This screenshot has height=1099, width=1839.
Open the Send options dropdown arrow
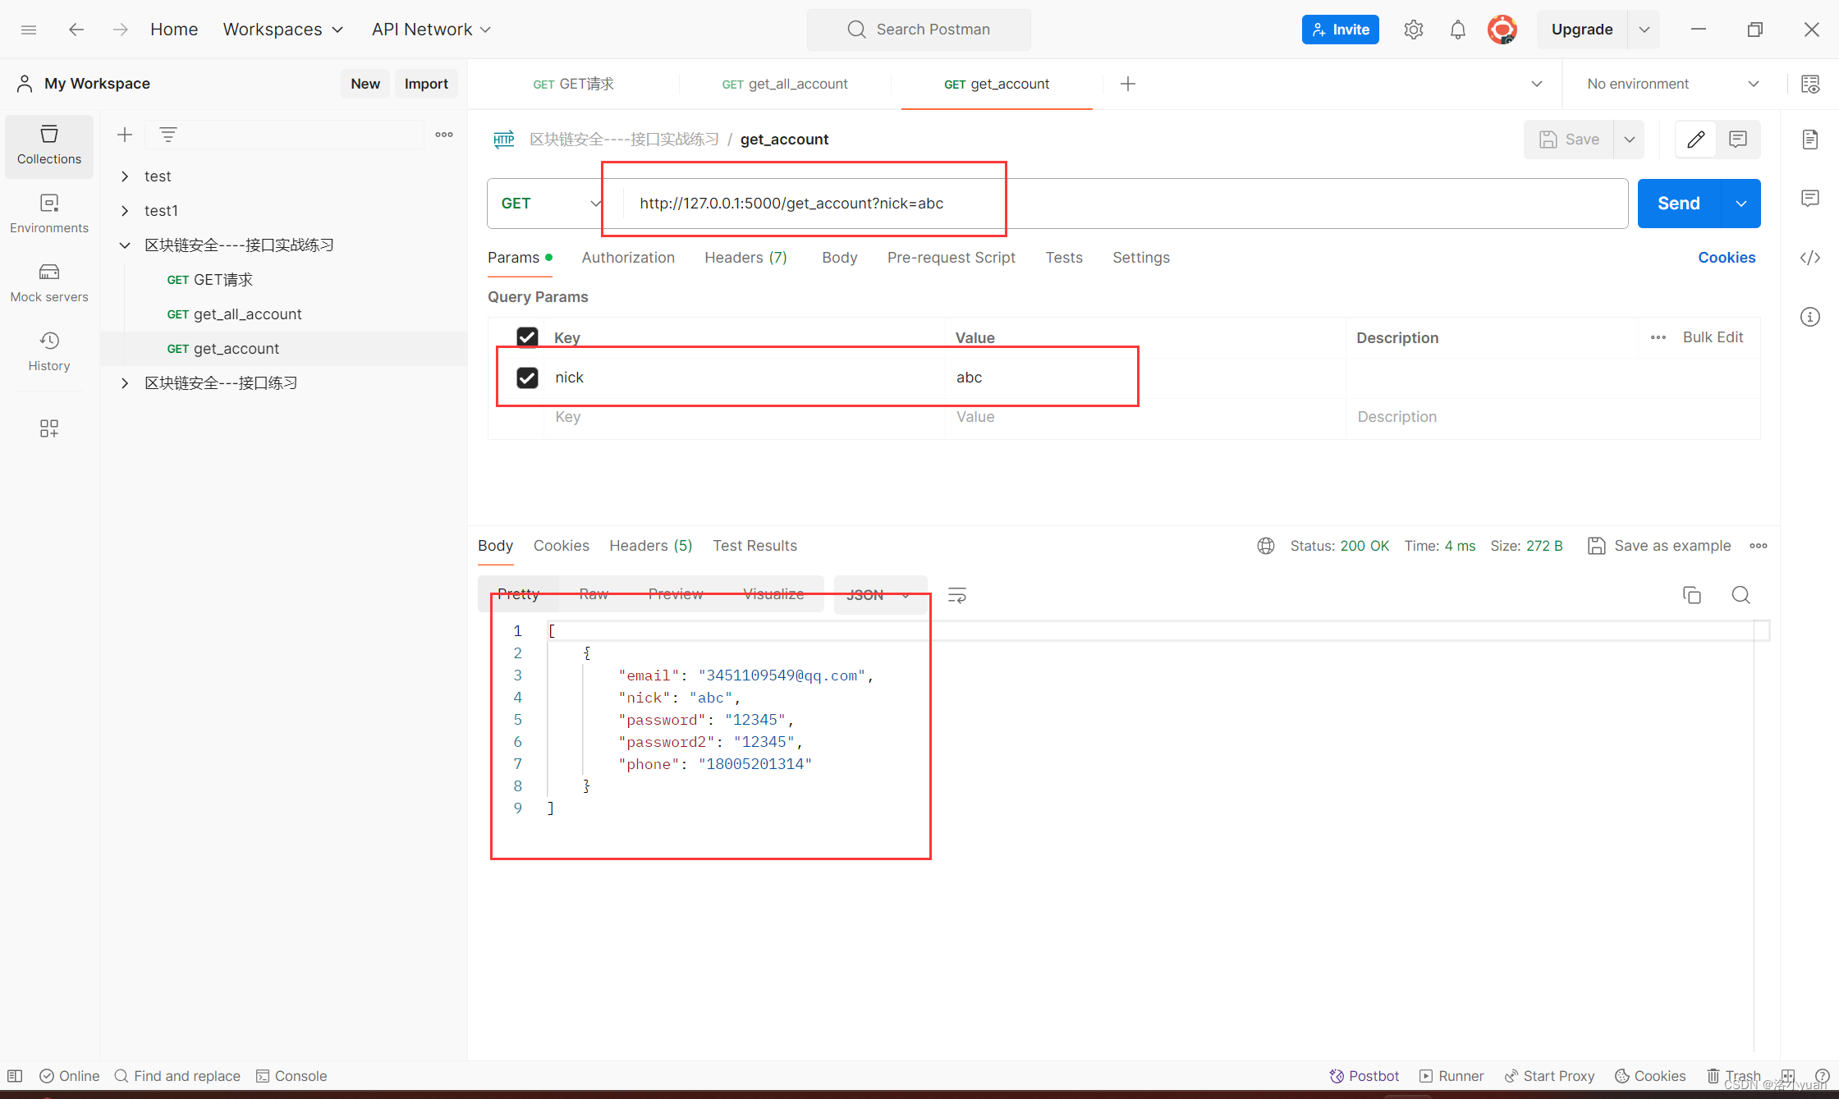click(1741, 204)
